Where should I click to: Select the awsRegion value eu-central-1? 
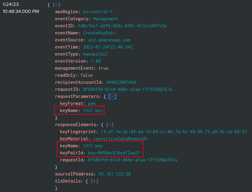pos(98,12)
